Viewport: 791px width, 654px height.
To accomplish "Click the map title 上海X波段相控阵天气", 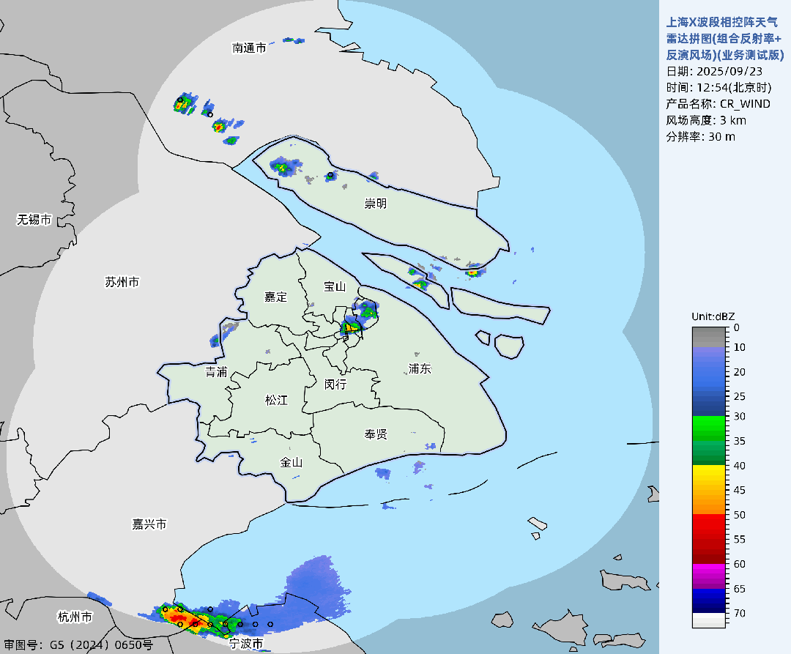I will (722, 22).
